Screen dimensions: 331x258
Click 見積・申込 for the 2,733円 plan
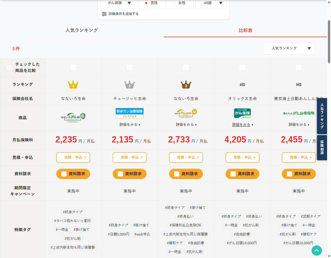186,157
